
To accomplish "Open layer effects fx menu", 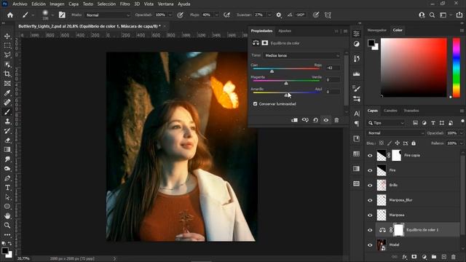I will tap(405, 257).
